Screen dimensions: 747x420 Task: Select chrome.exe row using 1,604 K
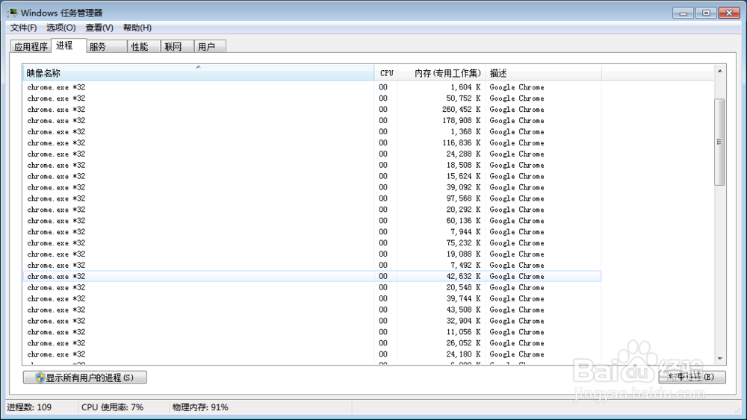click(311, 87)
